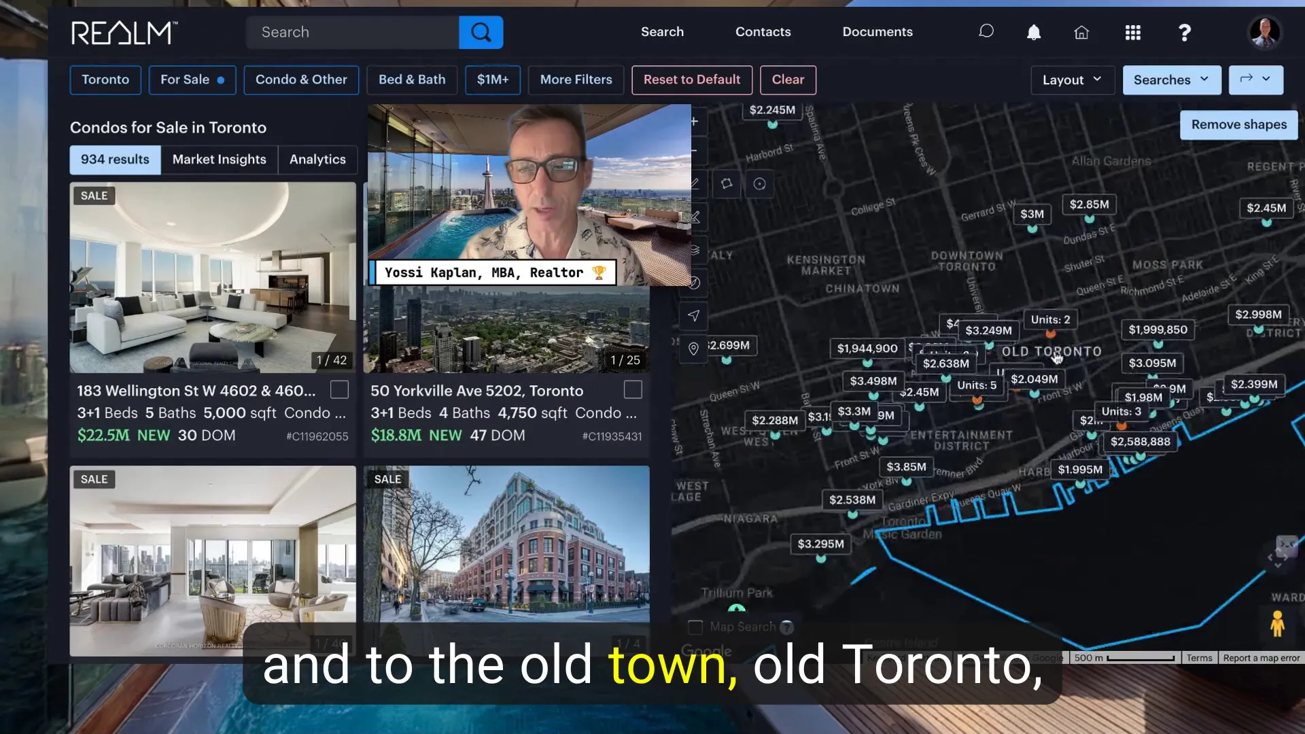This screenshot has width=1305, height=734.
Task: Open red brick building listing photo
Action: tap(506, 544)
